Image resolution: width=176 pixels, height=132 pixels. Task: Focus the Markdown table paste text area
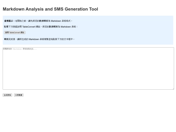(88, 68)
